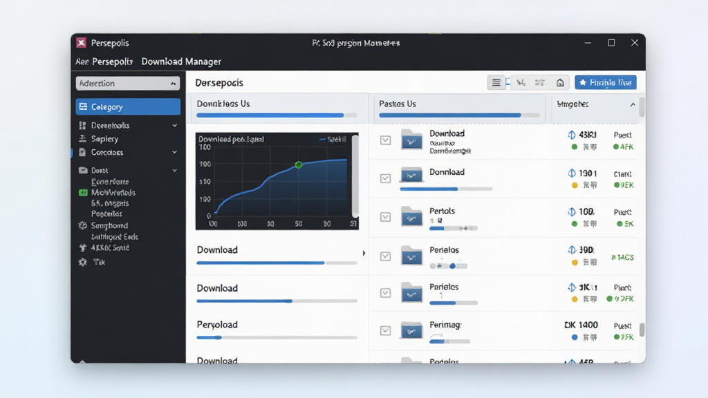Switch to list view toolbar icon

click(x=496, y=83)
